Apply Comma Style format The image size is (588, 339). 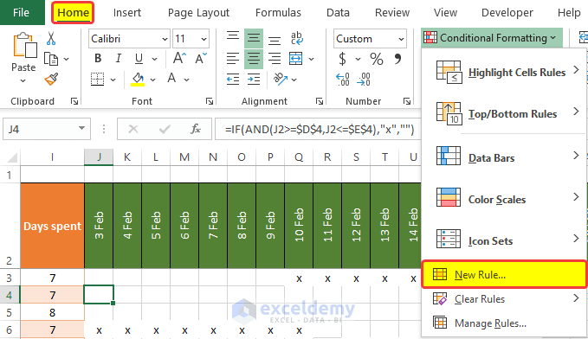coord(397,59)
